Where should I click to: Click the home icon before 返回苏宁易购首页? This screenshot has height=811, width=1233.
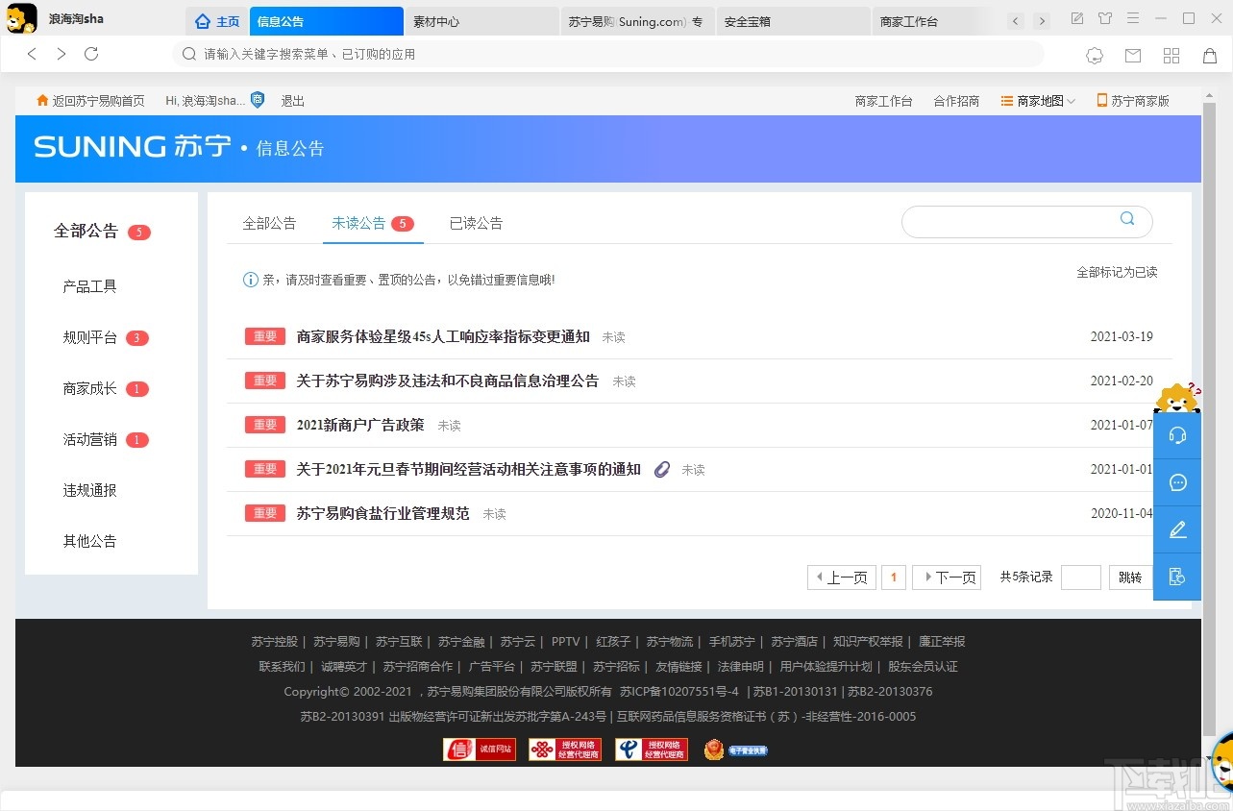(42, 100)
